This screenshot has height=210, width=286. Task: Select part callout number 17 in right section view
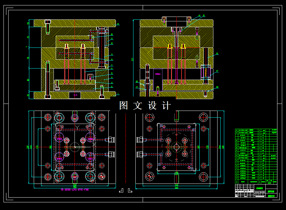(217, 71)
